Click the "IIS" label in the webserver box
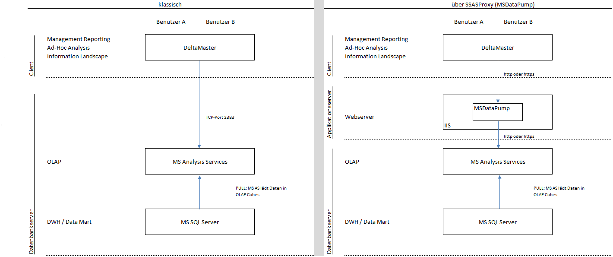Image resolution: width=613 pixels, height=257 pixels. point(447,126)
